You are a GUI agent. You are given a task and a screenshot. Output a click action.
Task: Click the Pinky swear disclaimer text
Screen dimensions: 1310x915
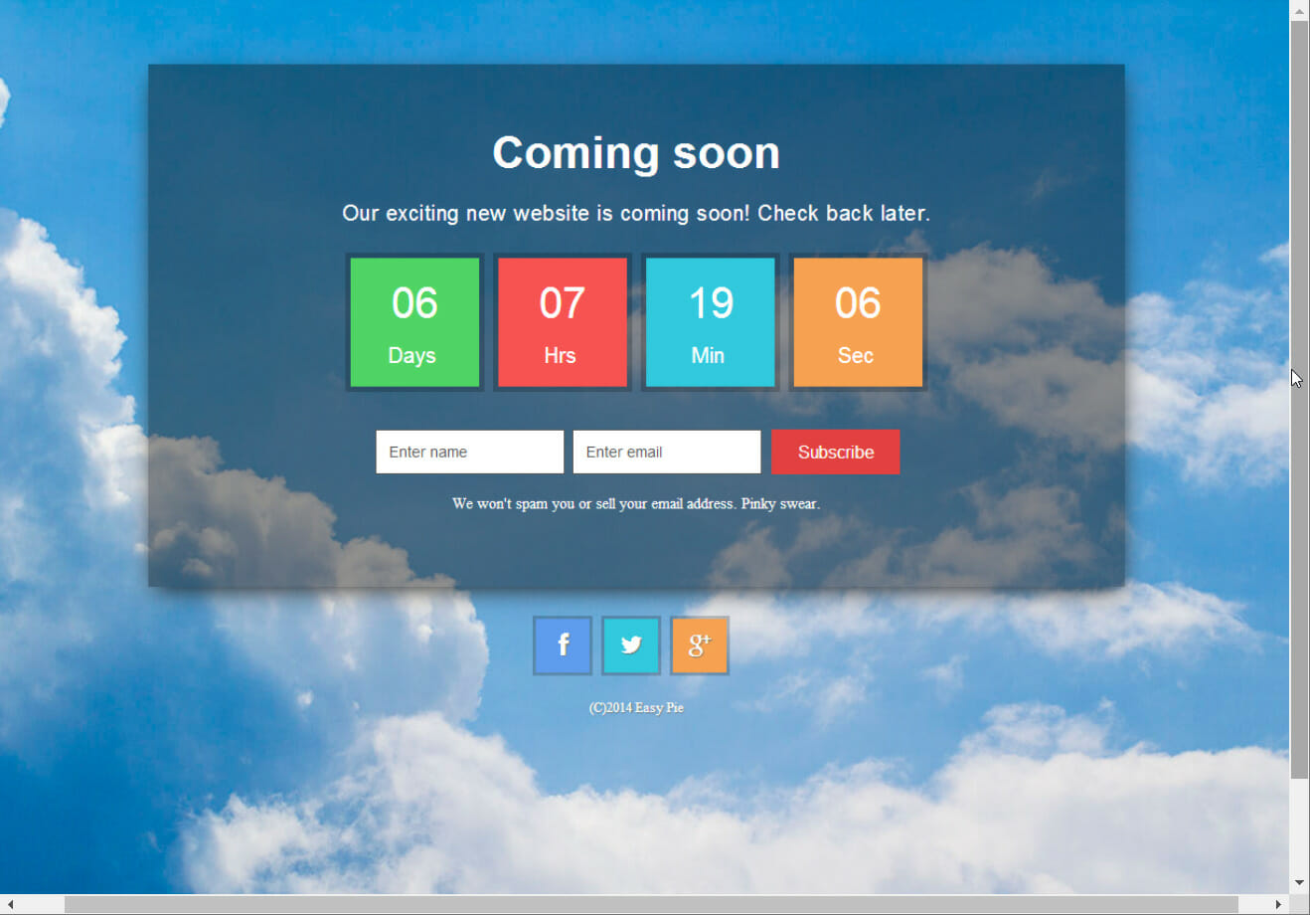click(x=636, y=504)
